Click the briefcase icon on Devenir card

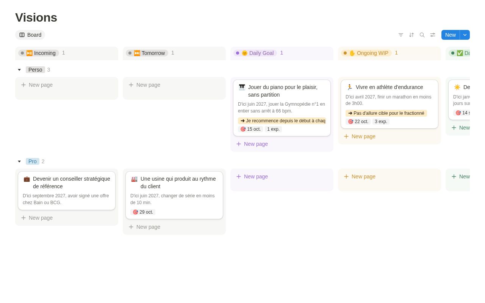27,179
